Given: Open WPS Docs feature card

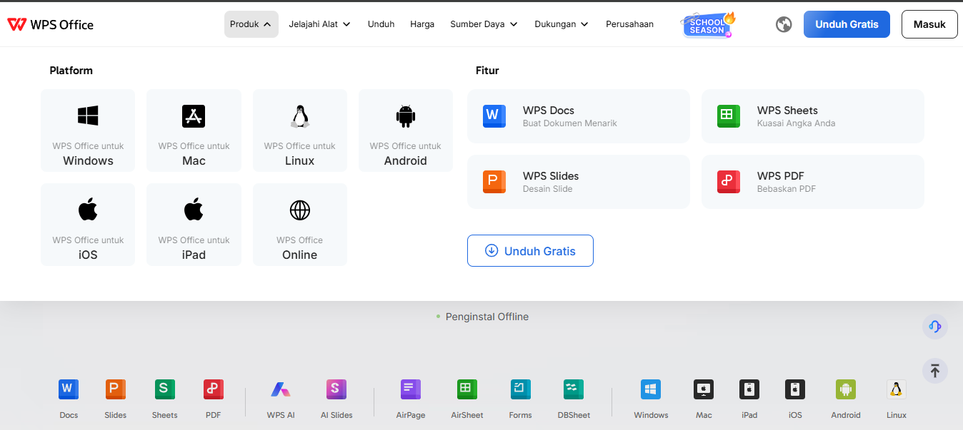Looking at the screenshot, I should point(579,116).
